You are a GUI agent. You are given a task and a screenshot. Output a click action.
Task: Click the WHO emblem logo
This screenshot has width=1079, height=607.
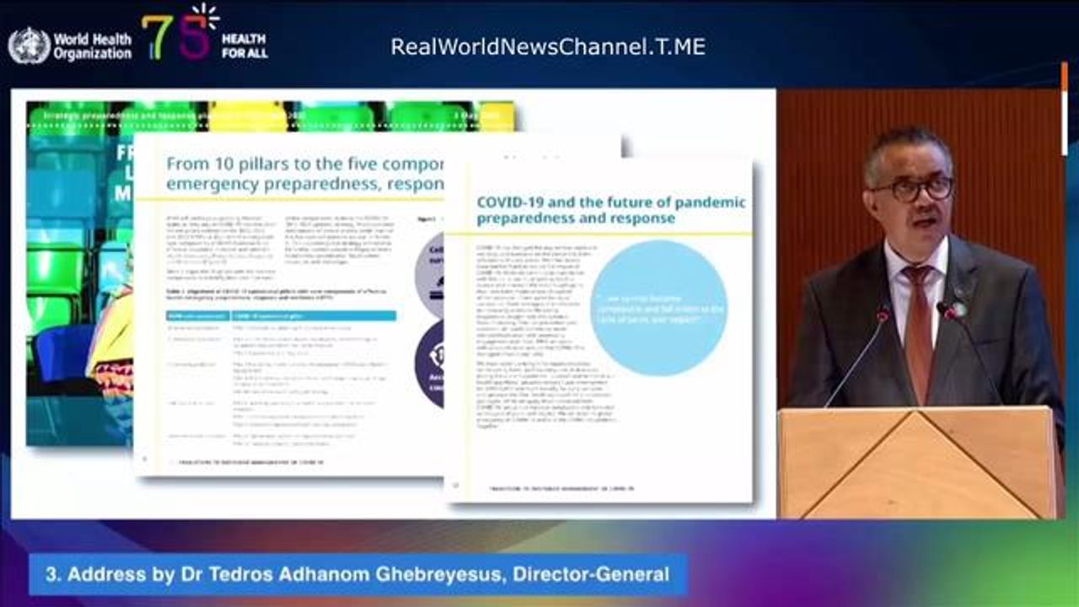(x=30, y=46)
